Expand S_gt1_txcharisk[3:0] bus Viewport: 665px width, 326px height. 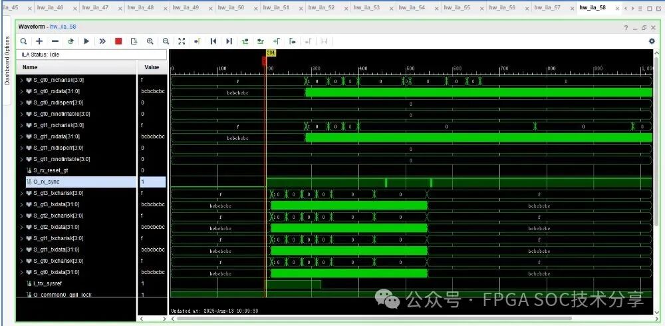click(22, 238)
